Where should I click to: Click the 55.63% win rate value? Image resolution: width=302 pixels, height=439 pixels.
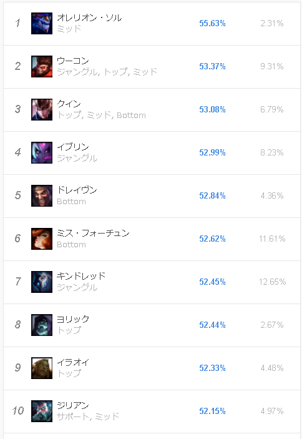[212, 23]
